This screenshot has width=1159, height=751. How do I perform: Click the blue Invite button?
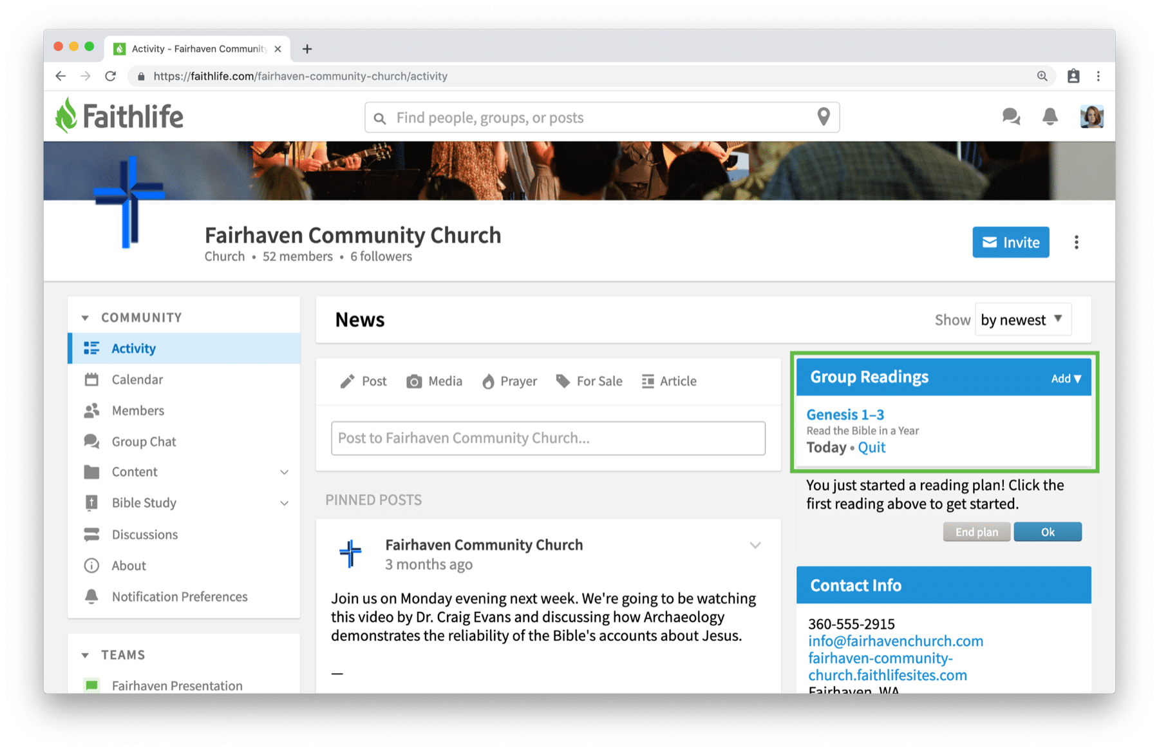pyautogui.click(x=1010, y=242)
